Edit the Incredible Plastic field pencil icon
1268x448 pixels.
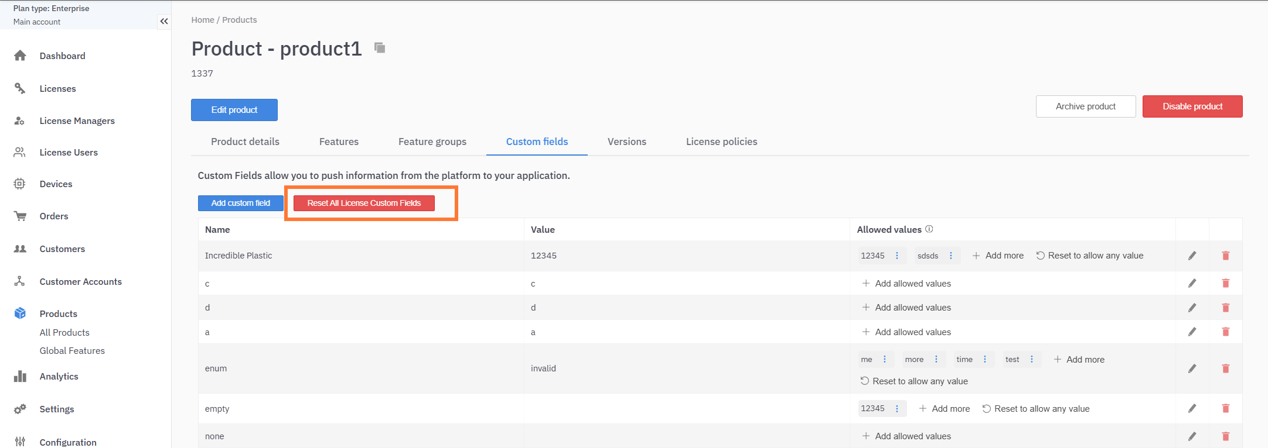pos(1192,256)
